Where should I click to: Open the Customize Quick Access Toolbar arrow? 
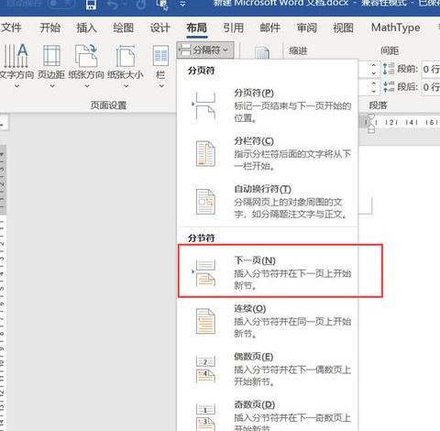click(x=182, y=5)
